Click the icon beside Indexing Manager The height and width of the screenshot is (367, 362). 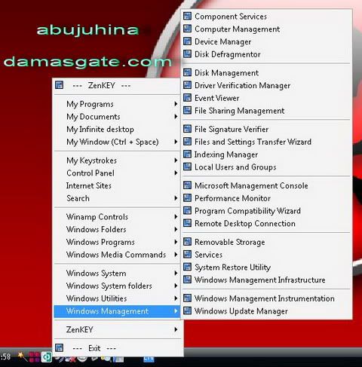[x=187, y=154]
